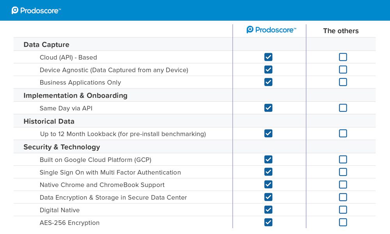This screenshot has height=234, width=390.
Task: Uncheck Prodoscore box for Digital Native
Action: point(268,210)
